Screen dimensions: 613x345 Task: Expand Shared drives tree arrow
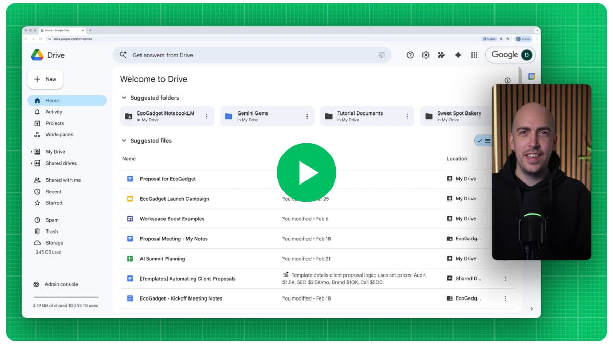pos(32,163)
